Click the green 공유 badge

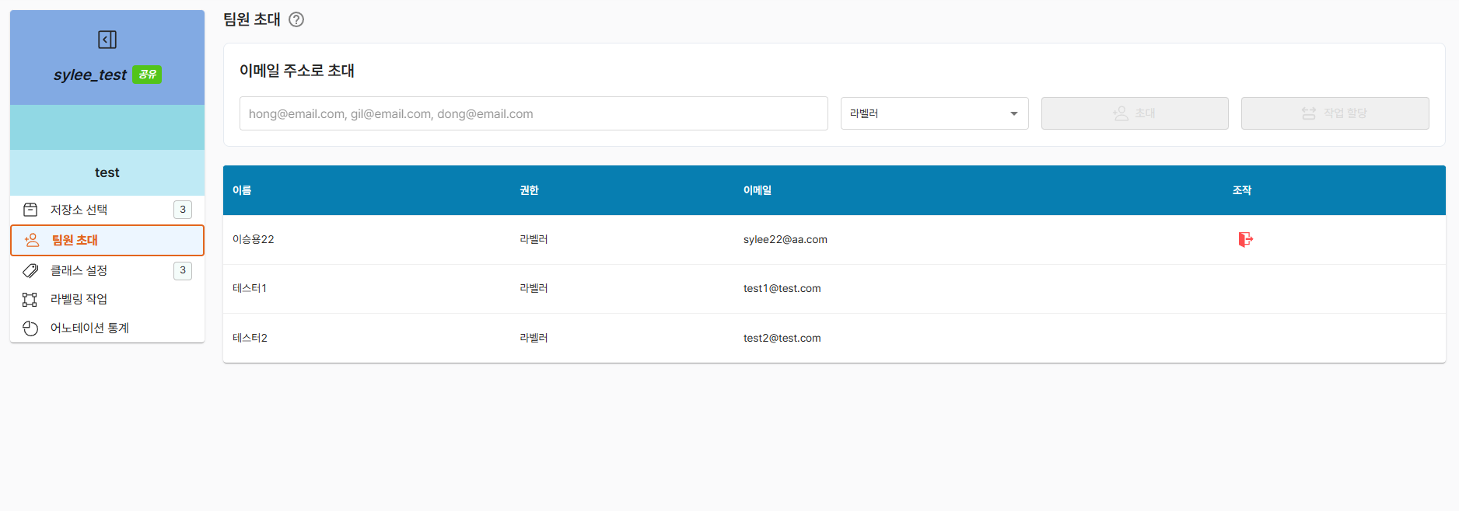tap(147, 75)
